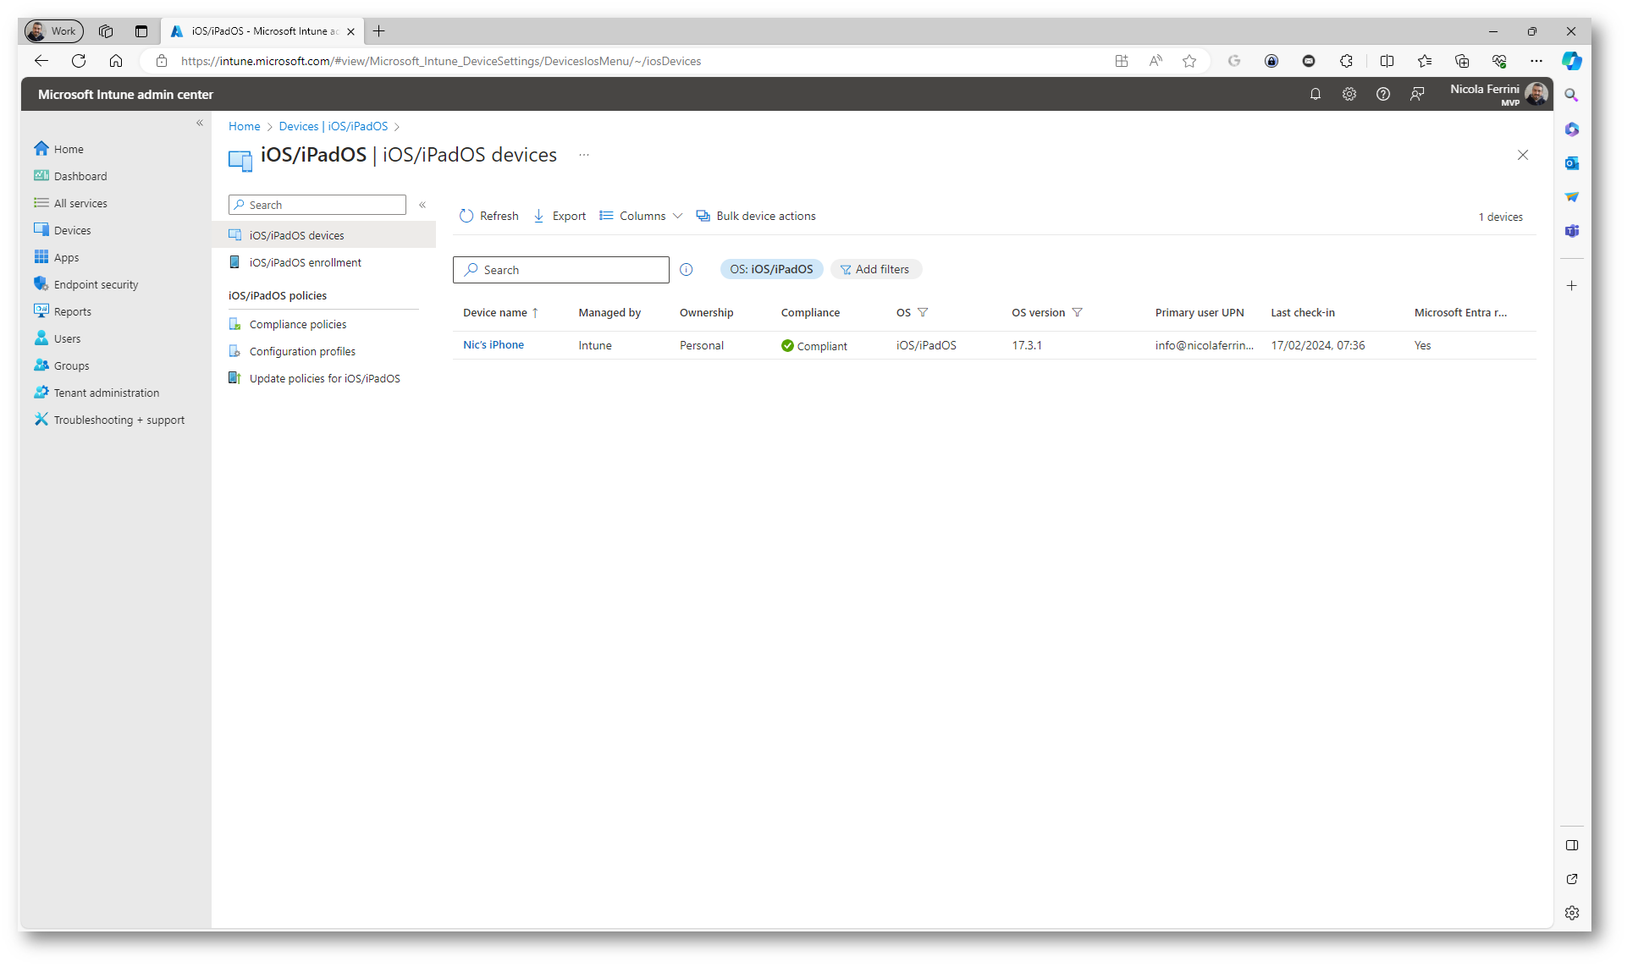This screenshot has height=967, width=1627.
Task: Add page to favorites star
Action: point(1189,61)
